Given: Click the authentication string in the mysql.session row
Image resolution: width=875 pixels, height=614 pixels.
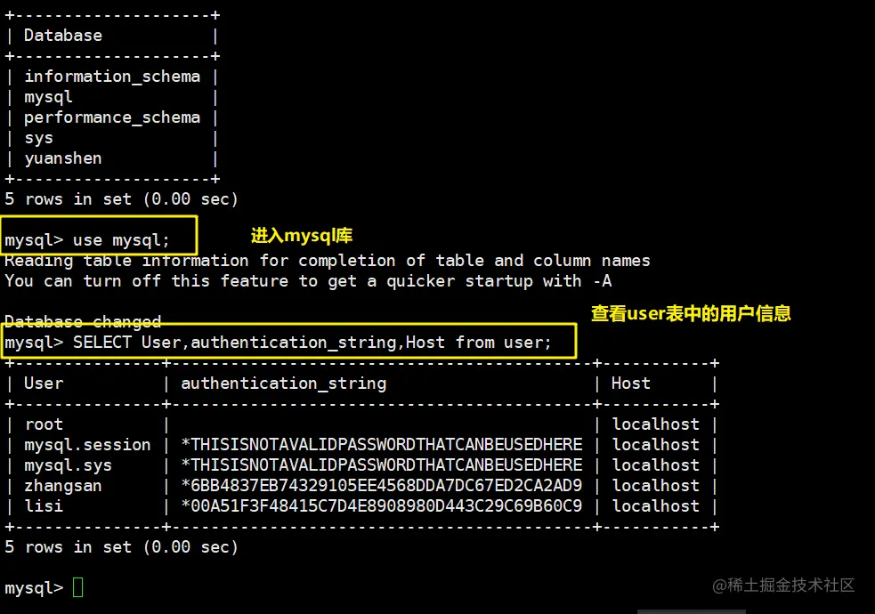Looking at the screenshot, I should coord(382,444).
